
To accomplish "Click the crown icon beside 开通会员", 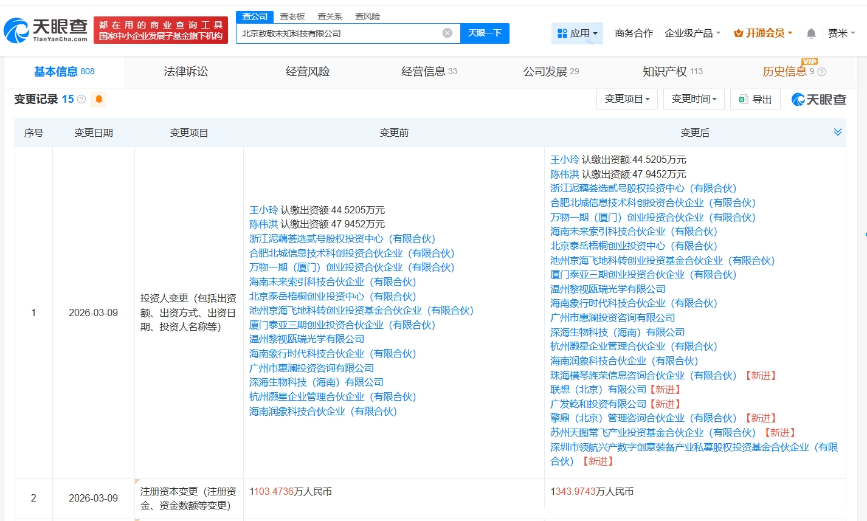I will point(739,33).
